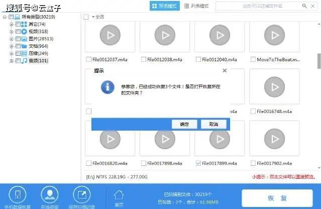The image size is (321, 209).
Task: Open play thumbnail of File0016748.m4a
Action: coord(274,87)
